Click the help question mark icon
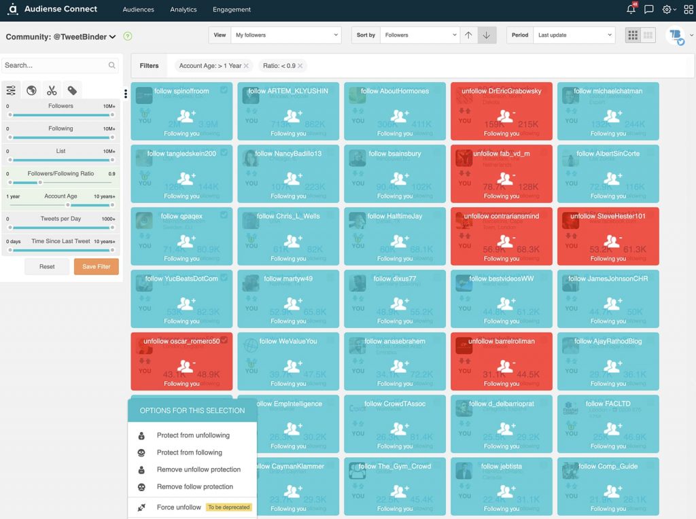The height and width of the screenshot is (519, 696). pos(128,37)
